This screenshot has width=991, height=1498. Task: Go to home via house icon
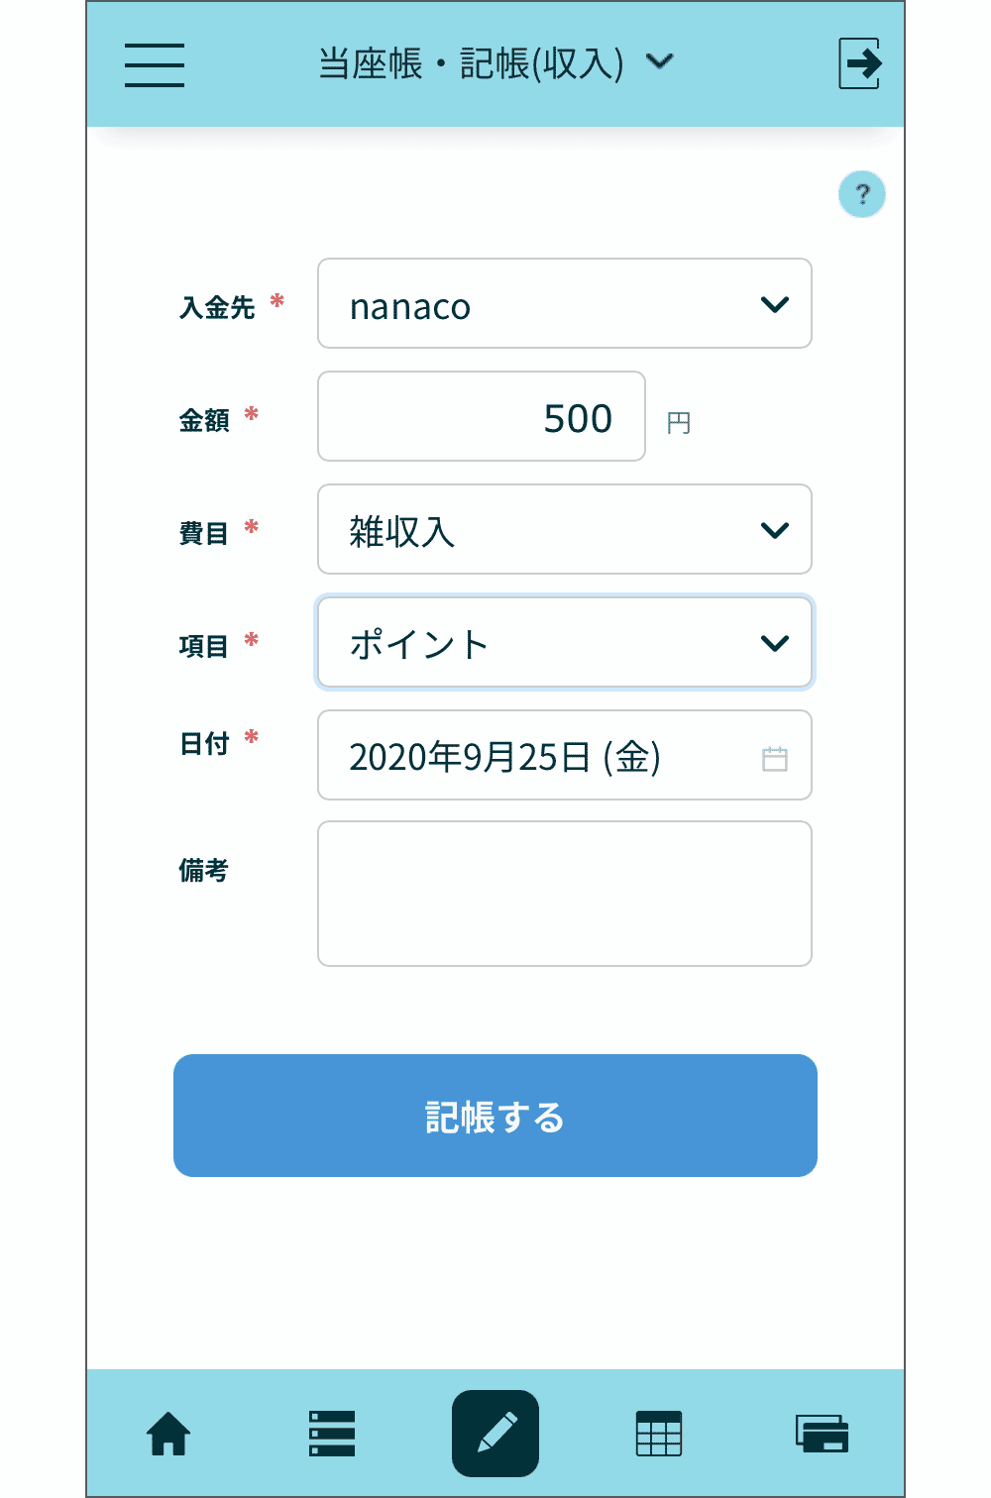[168, 1434]
